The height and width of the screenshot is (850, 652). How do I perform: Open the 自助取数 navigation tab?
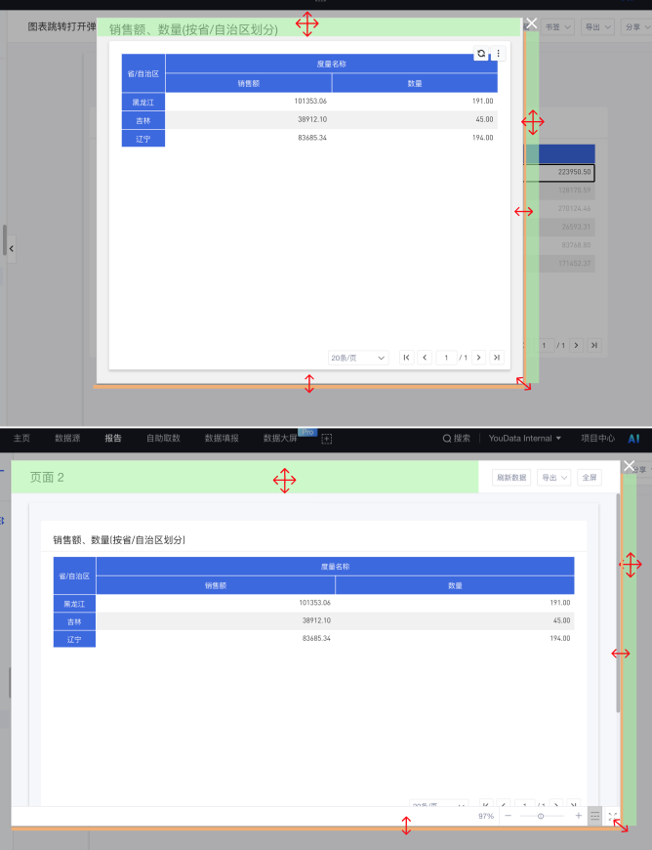[x=163, y=439]
